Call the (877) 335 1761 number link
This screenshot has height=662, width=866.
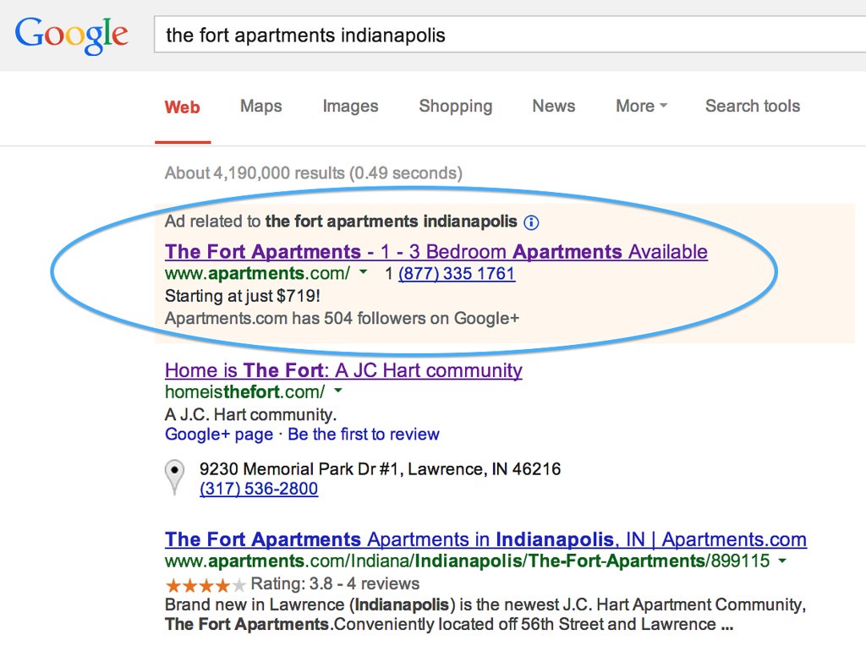(457, 273)
